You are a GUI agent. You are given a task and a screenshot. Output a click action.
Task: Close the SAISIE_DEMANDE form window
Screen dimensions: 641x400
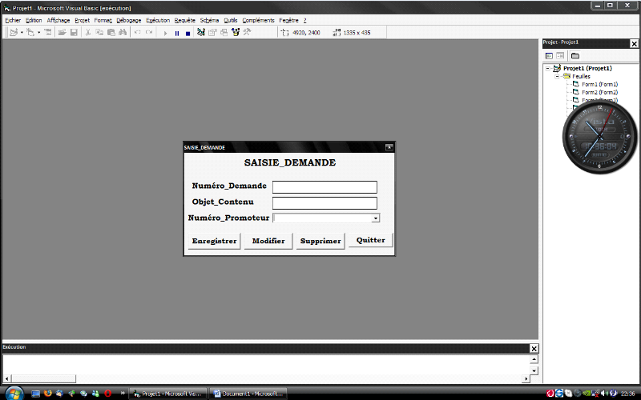click(x=389, y=147)
